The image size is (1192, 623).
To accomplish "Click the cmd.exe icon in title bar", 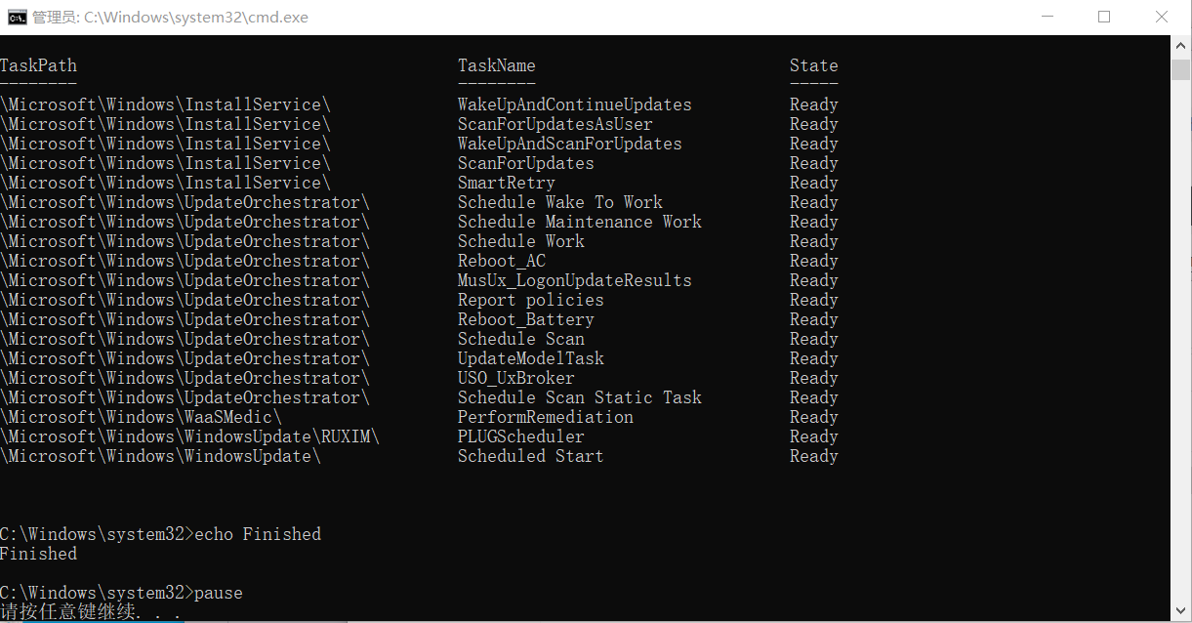I will click(17, 17).
